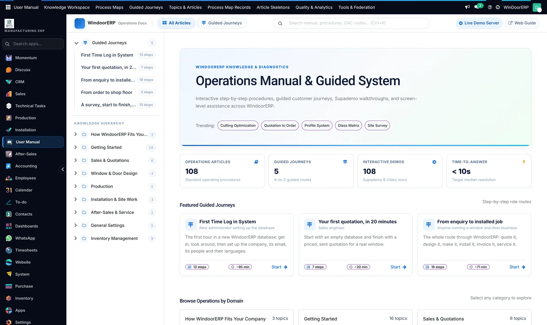The height and width of the screenshot is (325, 547).
Task: Open Topics & Articles menu
Action: [x=185, y=7]
